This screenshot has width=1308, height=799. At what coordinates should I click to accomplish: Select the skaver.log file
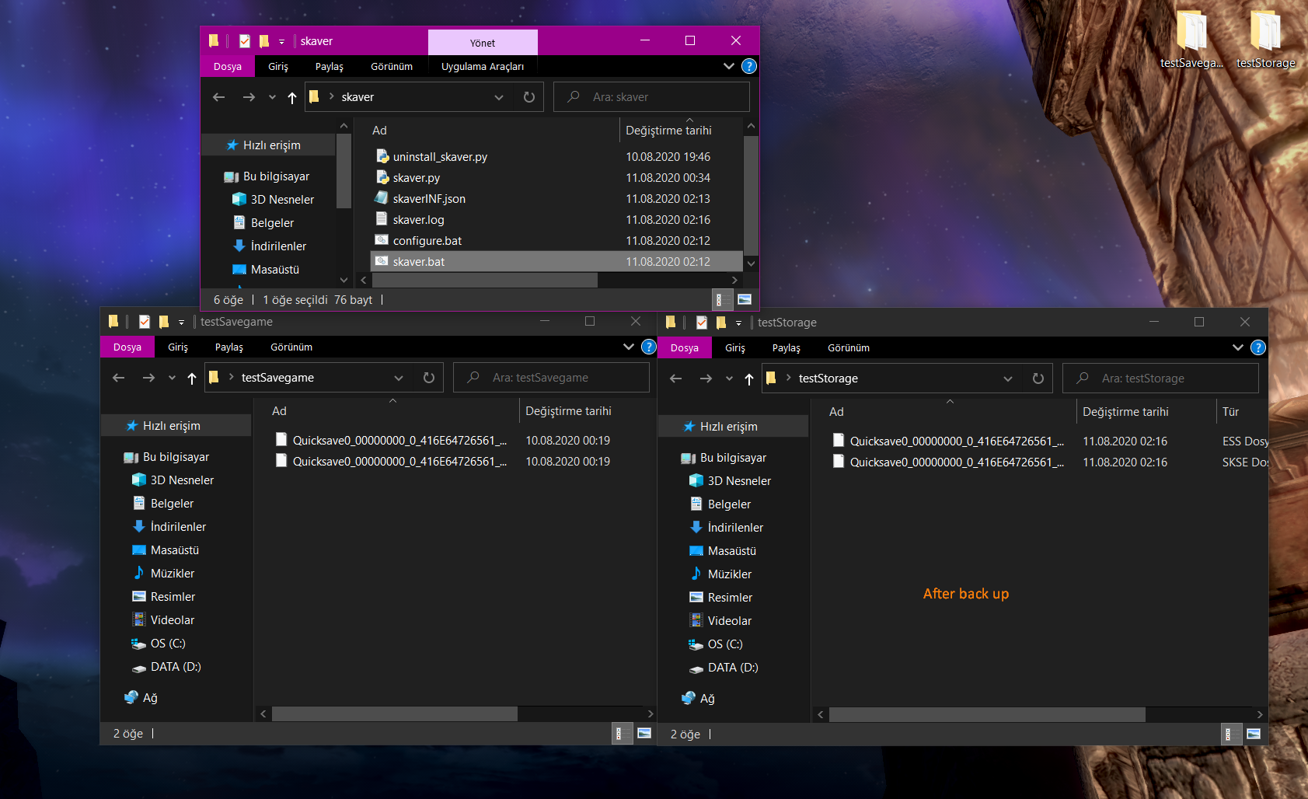point(418,220)
